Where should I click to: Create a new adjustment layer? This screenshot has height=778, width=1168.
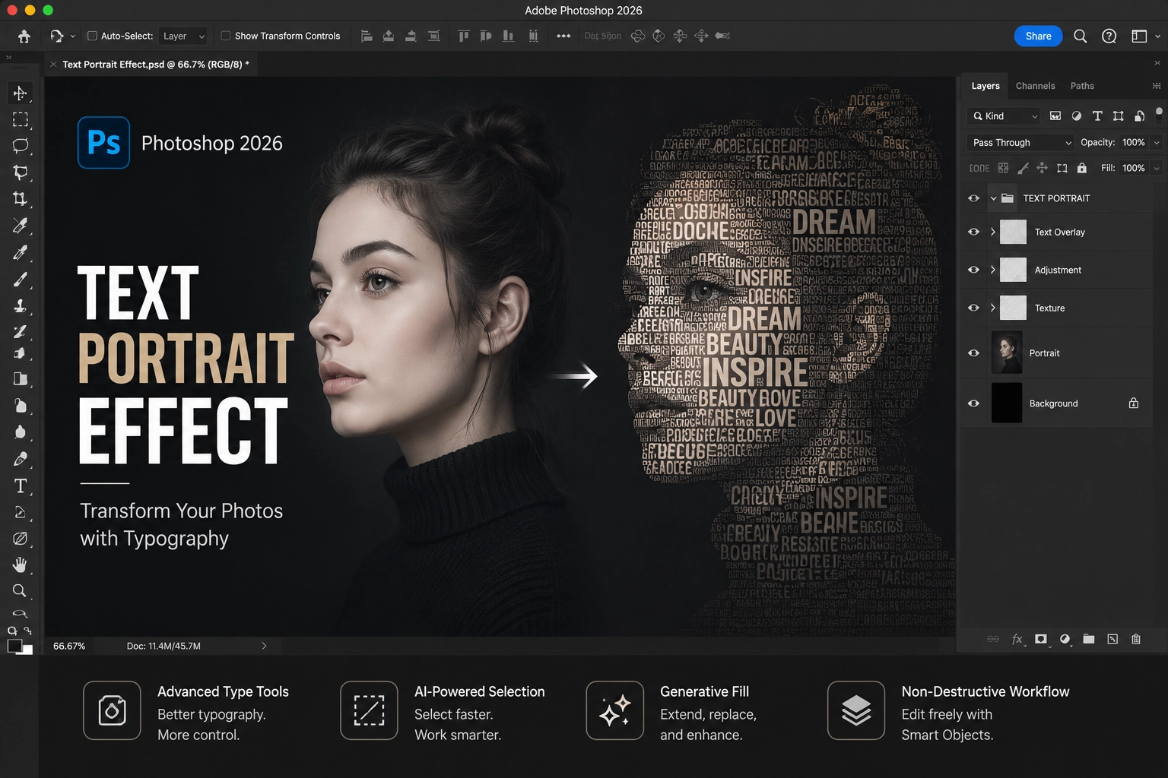click(x=1065, y=639)
